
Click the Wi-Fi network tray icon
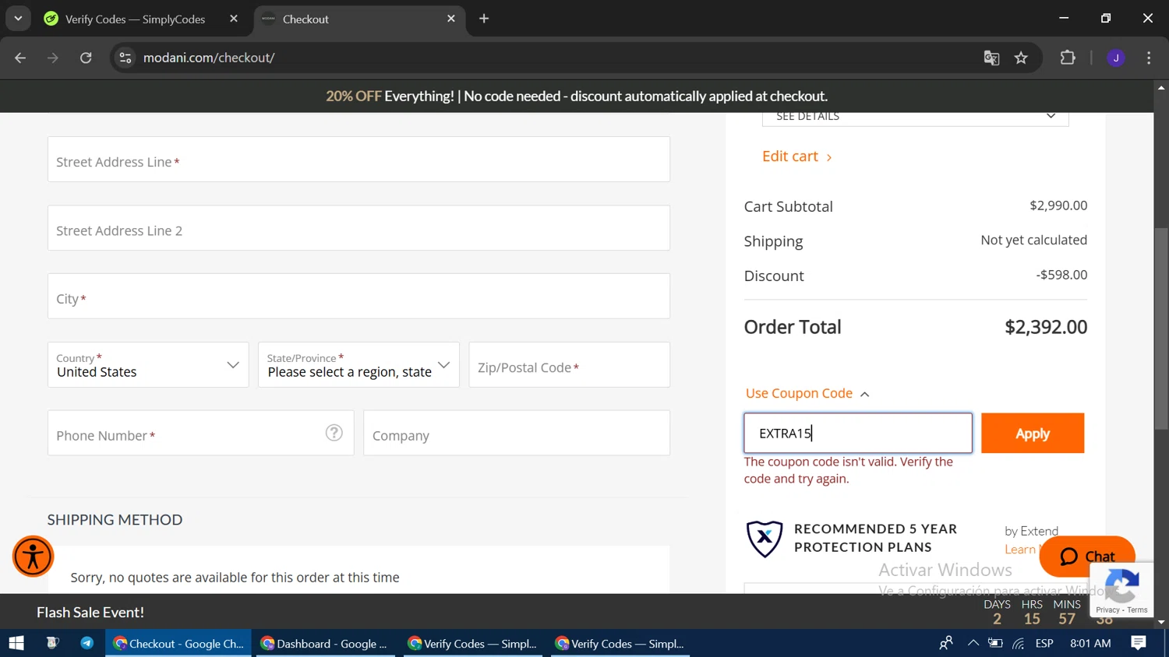pos(1019,643)
